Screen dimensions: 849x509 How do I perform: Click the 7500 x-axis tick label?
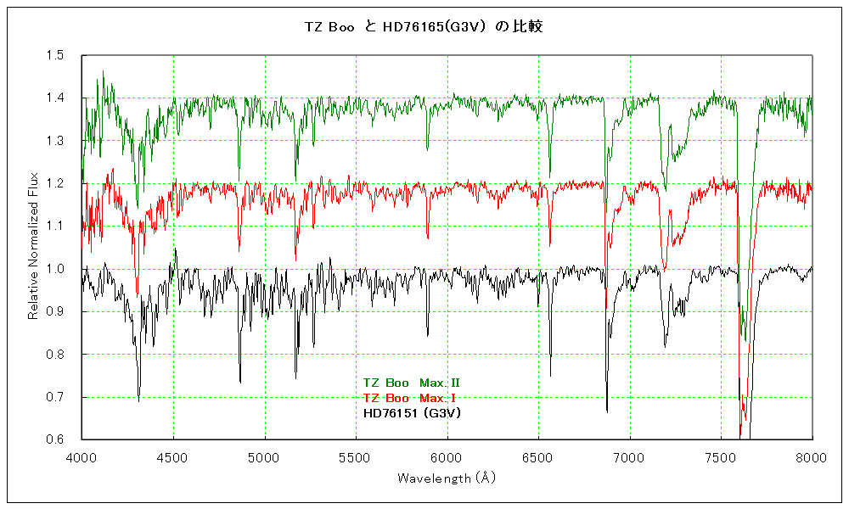721,456
